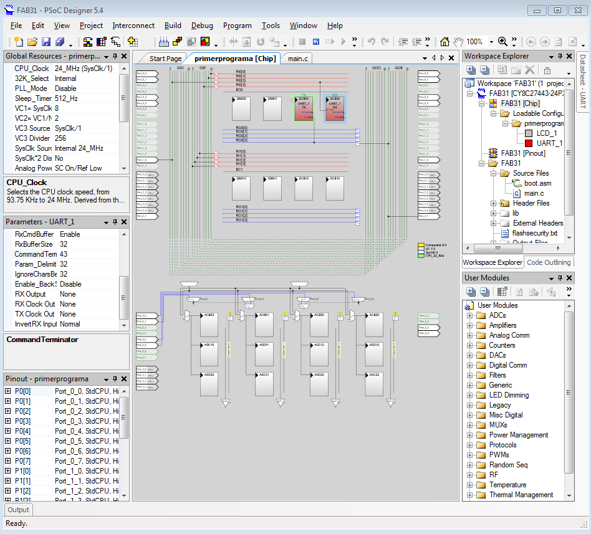This screenshot has height=534, width=591.
Task: Click the New File toolbar icon
Action: point(19,42)
